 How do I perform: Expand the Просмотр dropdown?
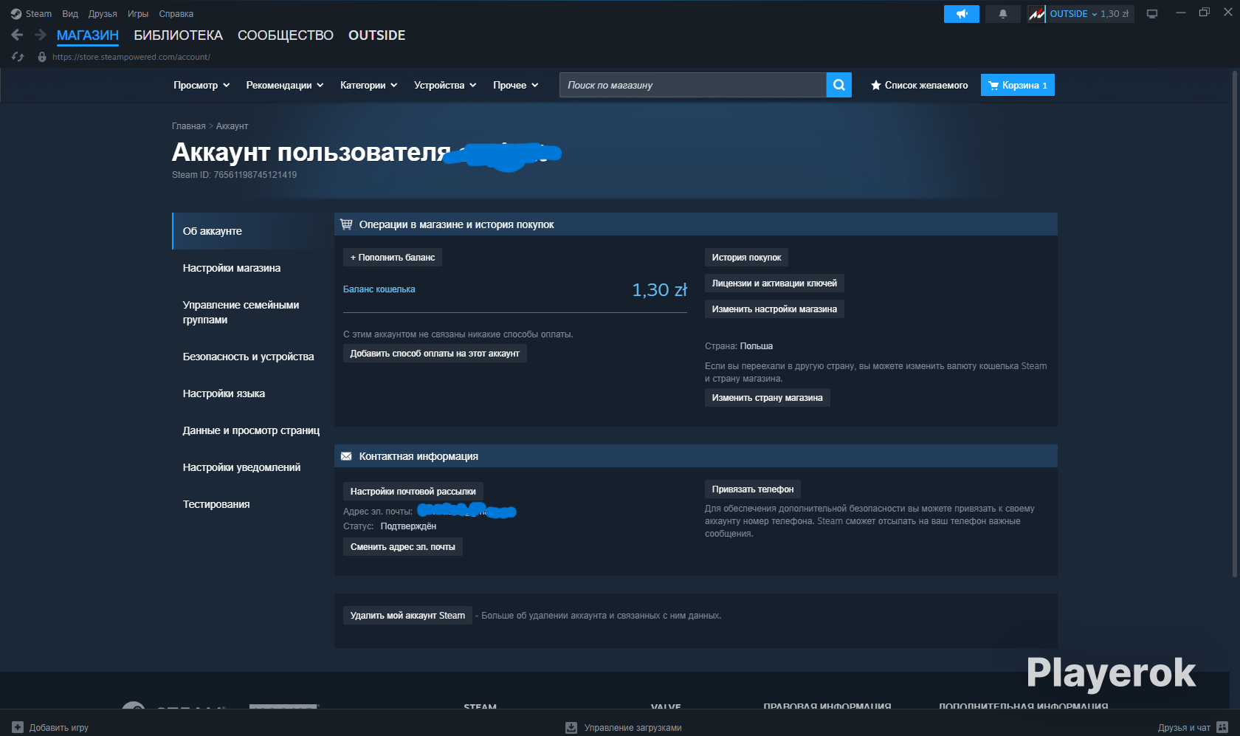click(x=201, y=85)
